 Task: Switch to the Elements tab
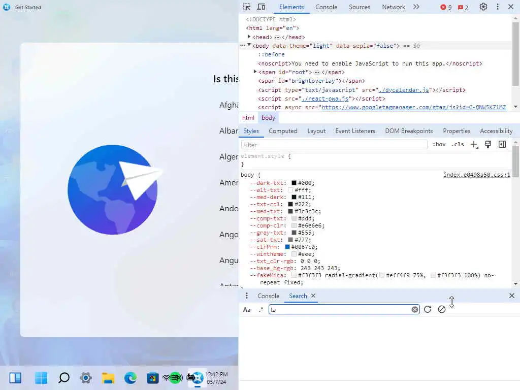291,7
